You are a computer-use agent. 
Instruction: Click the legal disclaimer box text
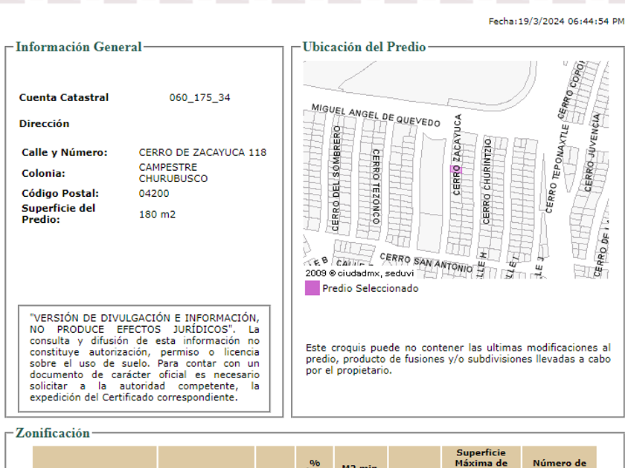tap(144, 358)
